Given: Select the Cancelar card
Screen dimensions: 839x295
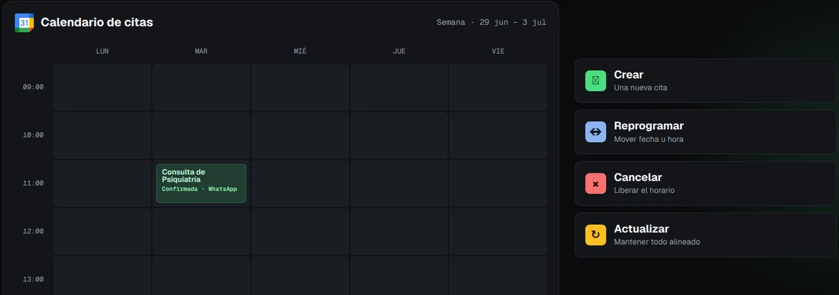Looking at the screenshot, I should tap(705, 183).
